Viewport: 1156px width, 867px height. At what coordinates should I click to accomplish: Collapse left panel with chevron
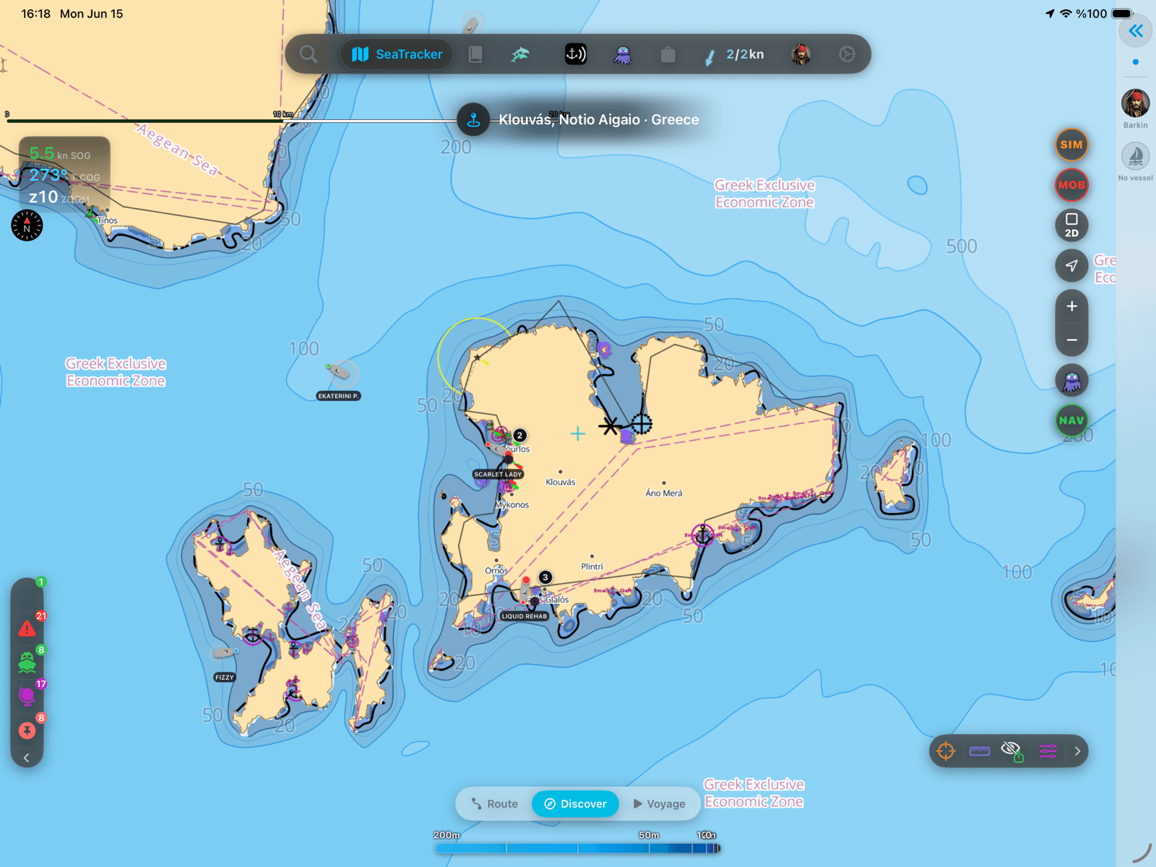[27, 758]
